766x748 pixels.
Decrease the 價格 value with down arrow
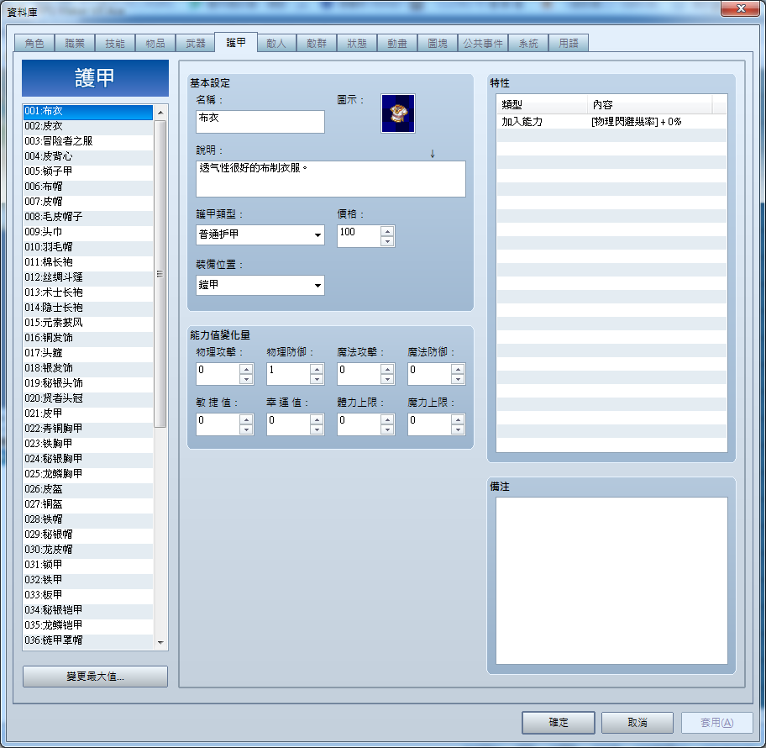coord(387,241)
